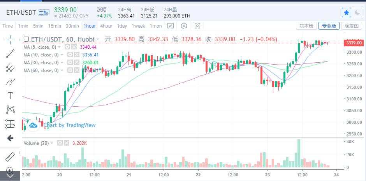Select the pattern drawing tool
The height and width of the screenshot is (181, 366).
click(10, 110)
